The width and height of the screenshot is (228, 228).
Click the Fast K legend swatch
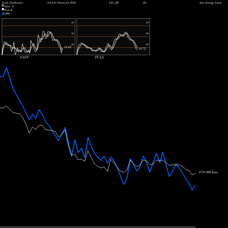(x=3, y=10)
